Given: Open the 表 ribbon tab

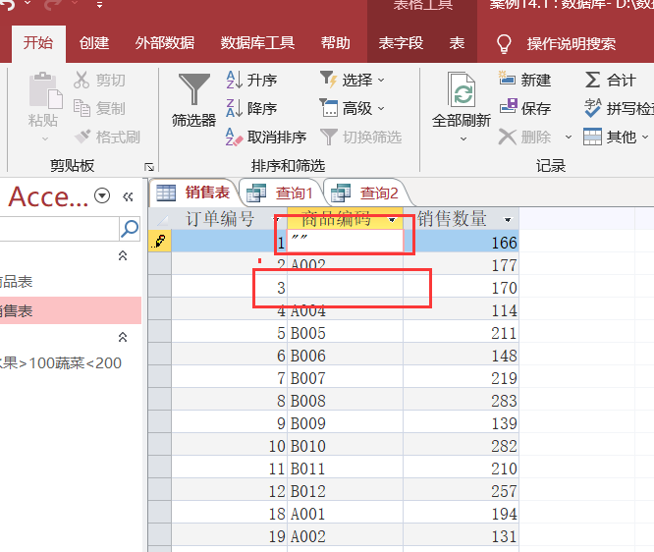Looking at the screenshot, I should pos(458,42).
